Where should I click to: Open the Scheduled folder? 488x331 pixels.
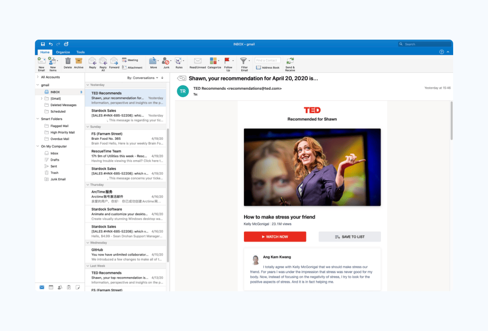(58, 111)
